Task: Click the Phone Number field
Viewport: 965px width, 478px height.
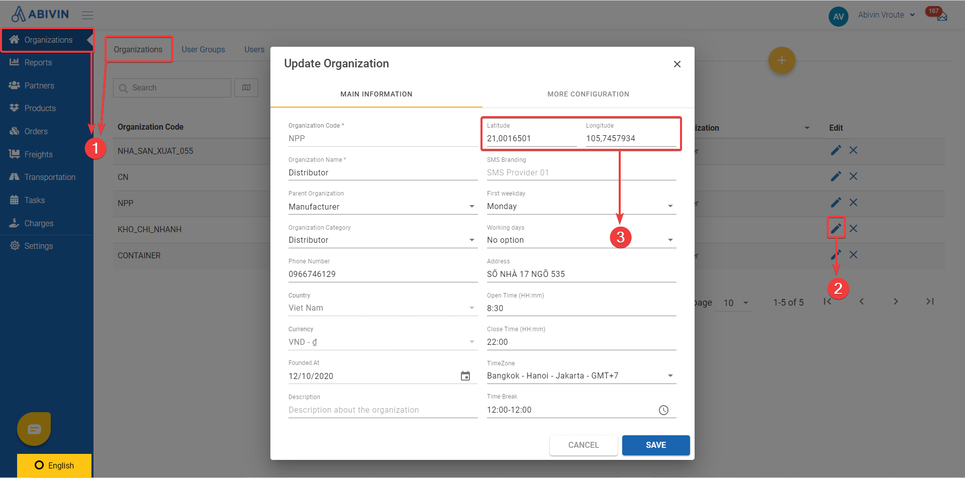Action: tap(383, 274)
